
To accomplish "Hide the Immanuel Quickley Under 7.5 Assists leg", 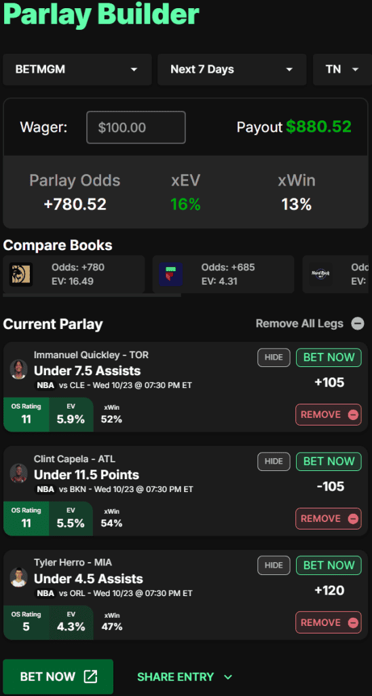I will 274,358.
